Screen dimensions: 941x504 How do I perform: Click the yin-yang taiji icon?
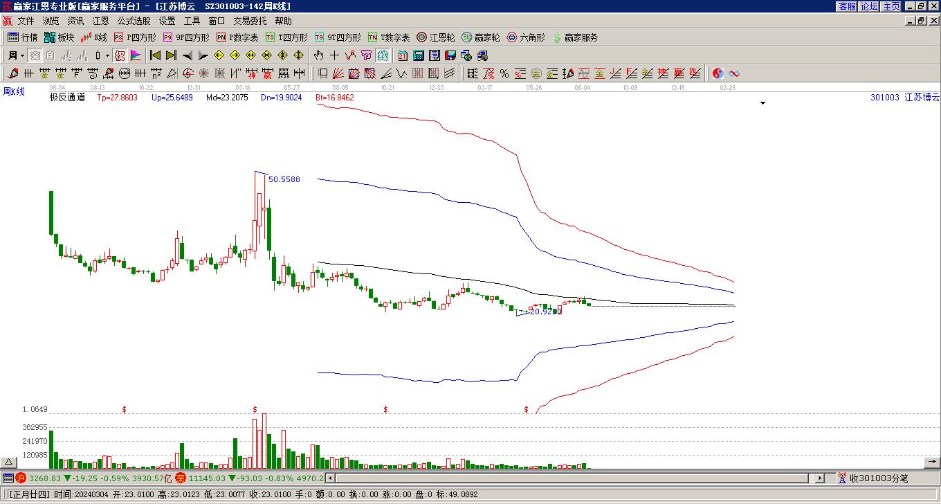pyautogui.click(x=718, y=73)
